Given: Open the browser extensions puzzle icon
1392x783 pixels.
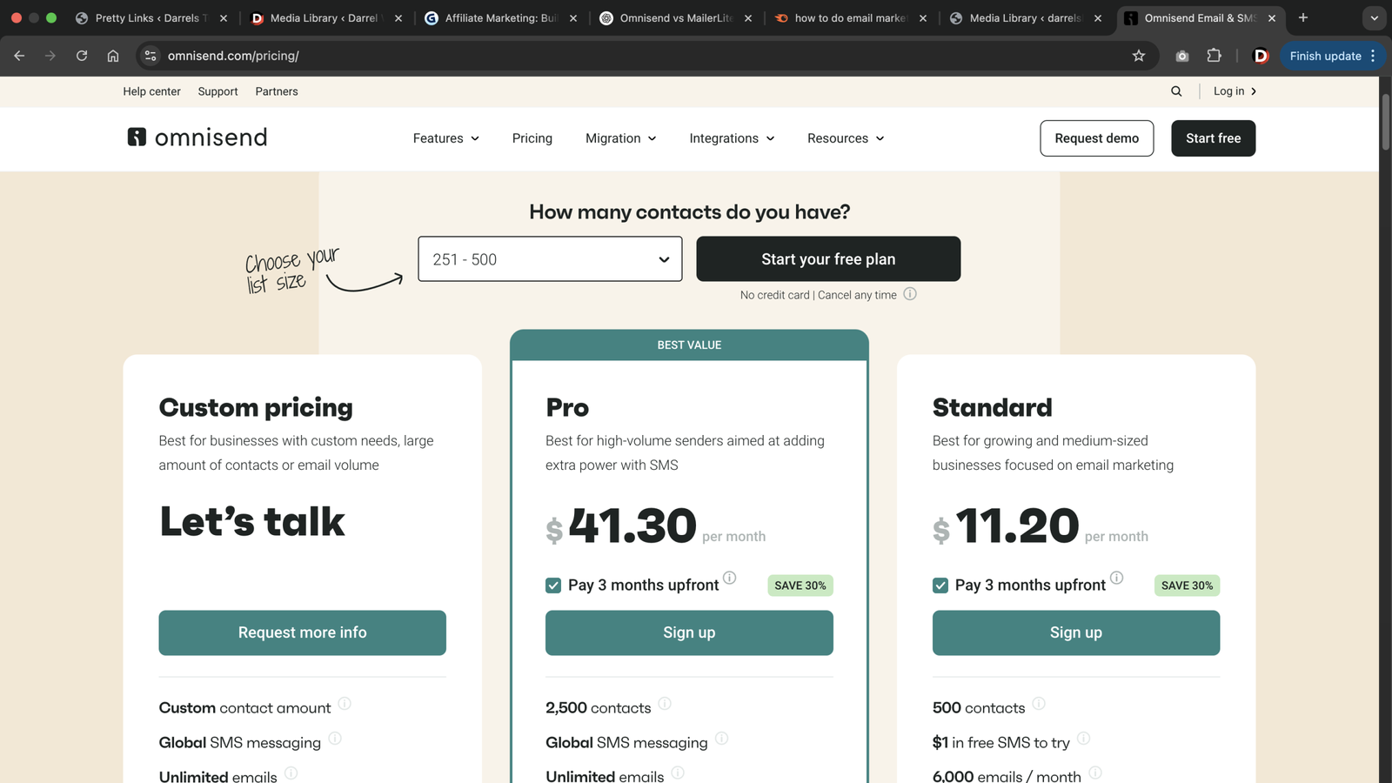Looking at the screenshot, I should coord(1215,55).
